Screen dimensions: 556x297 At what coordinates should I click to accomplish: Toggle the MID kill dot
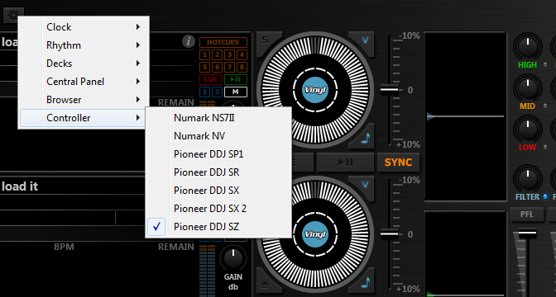click(x=545, y=106)
